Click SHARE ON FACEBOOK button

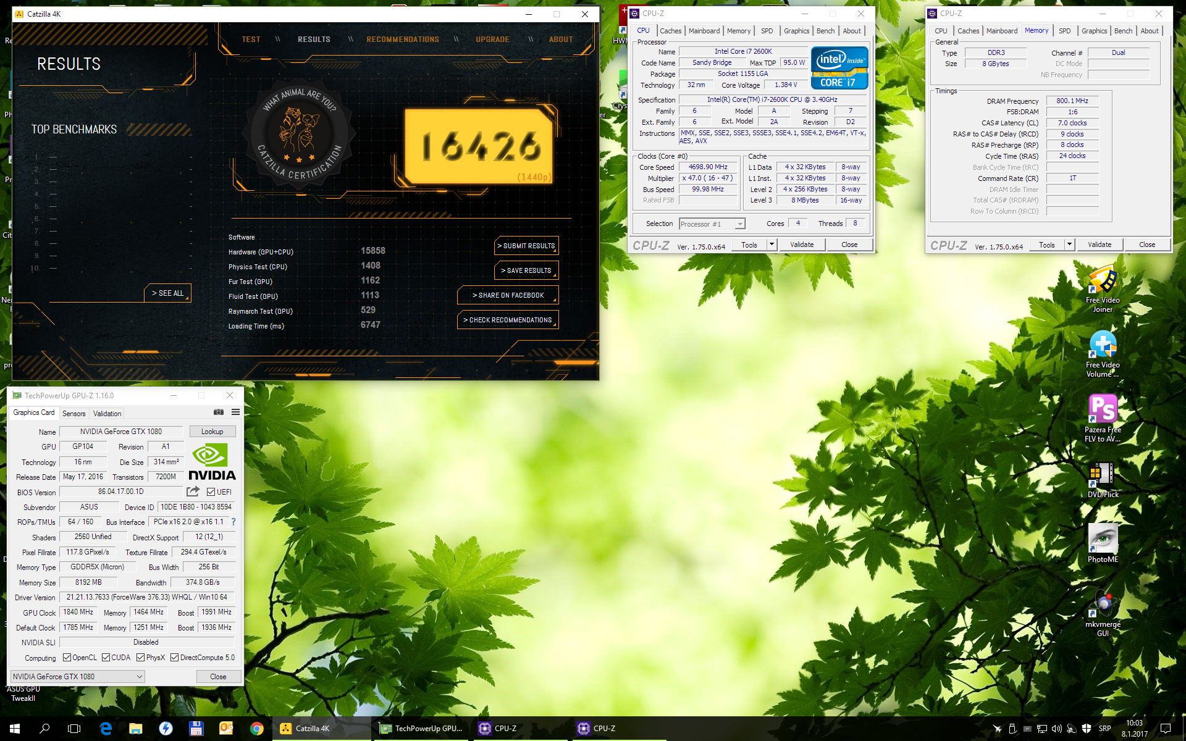508,295
